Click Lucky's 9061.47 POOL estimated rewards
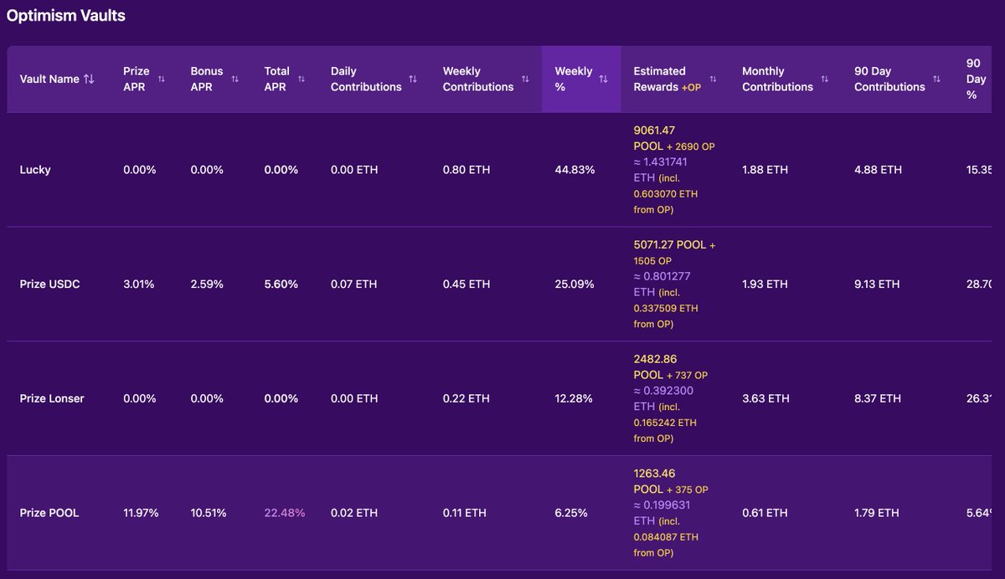The width and height of the screenshot is (1005, 579). pos(655,138)
